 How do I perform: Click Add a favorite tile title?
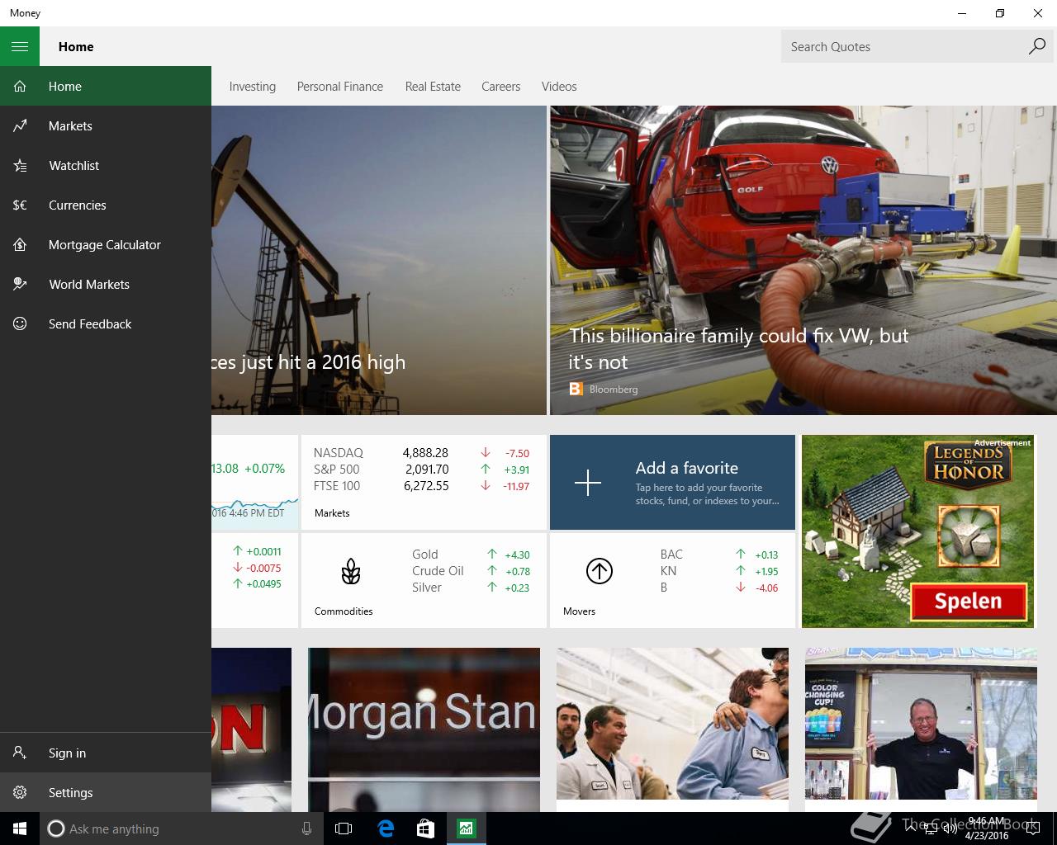coord(687,468)
